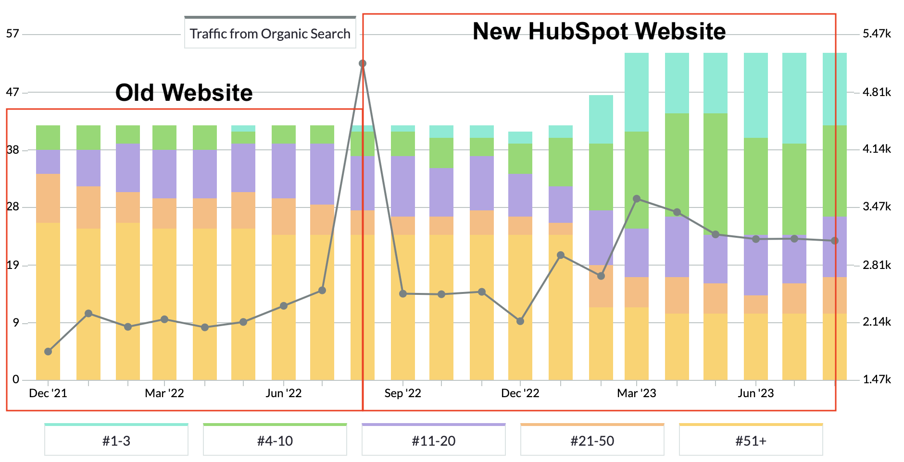Click the Traffic from Organic Search legend box
Viewport: 904px width, 462px height.
pos(269,34)
